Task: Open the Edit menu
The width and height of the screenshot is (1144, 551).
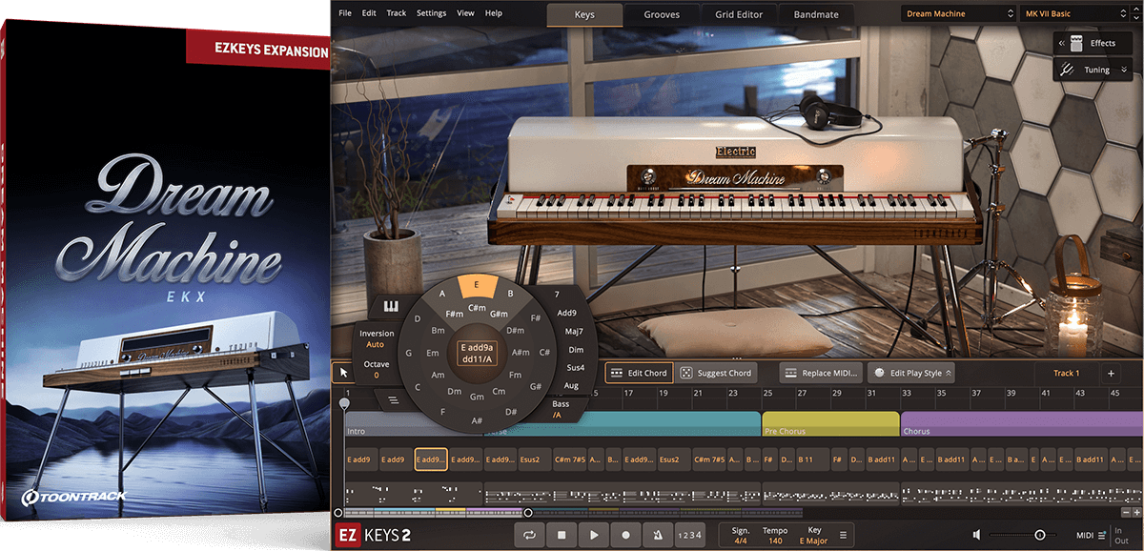Action: click(x=369, y=13)
